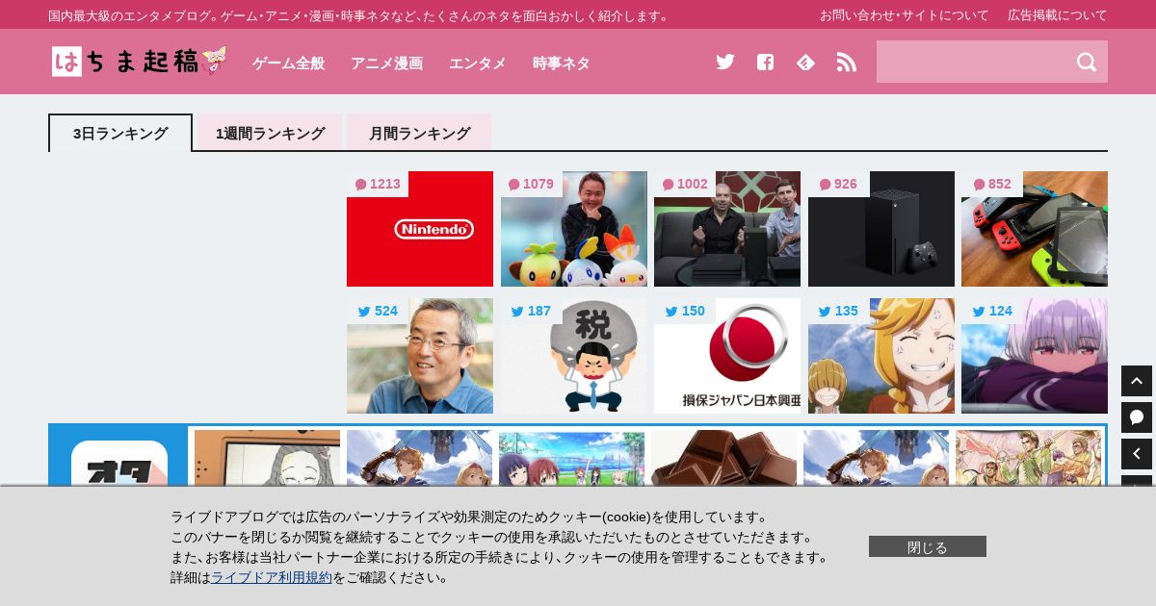Click the search magnifier icon
1156x606 pixels.
pyautogui.click(x=1087, y=62)
